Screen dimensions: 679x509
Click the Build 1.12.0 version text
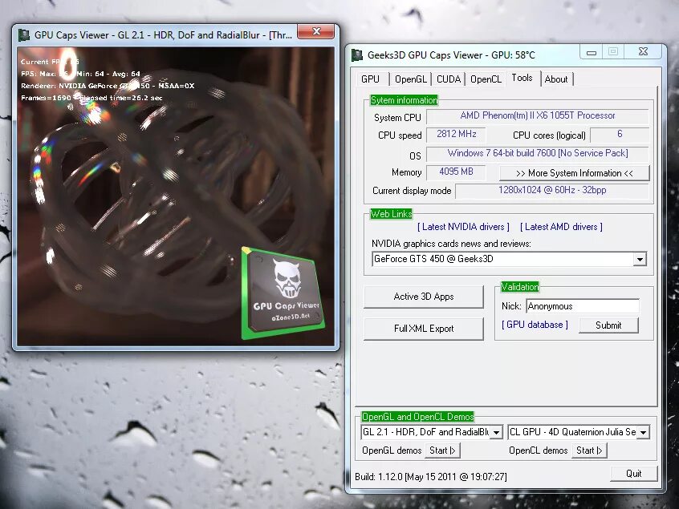point(430,477)
